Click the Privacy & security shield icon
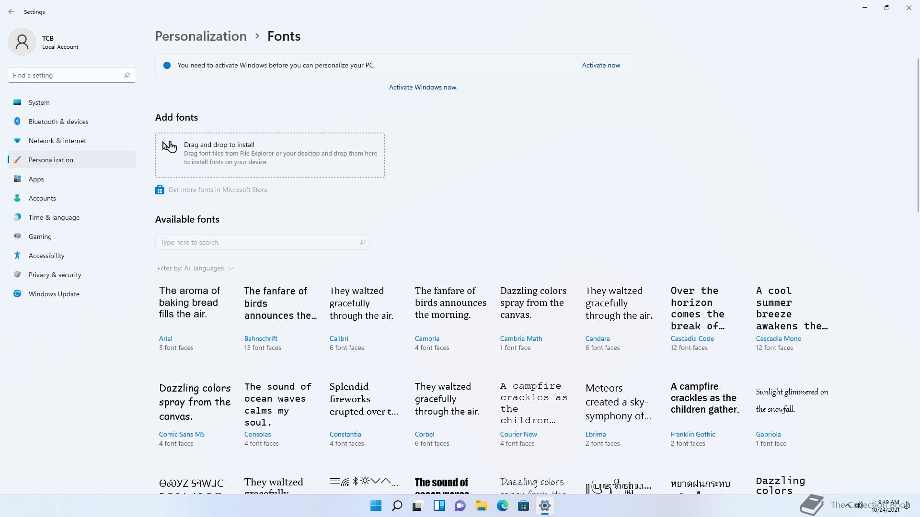The height and width of the screenshot is (517, 920). (17, 274)
